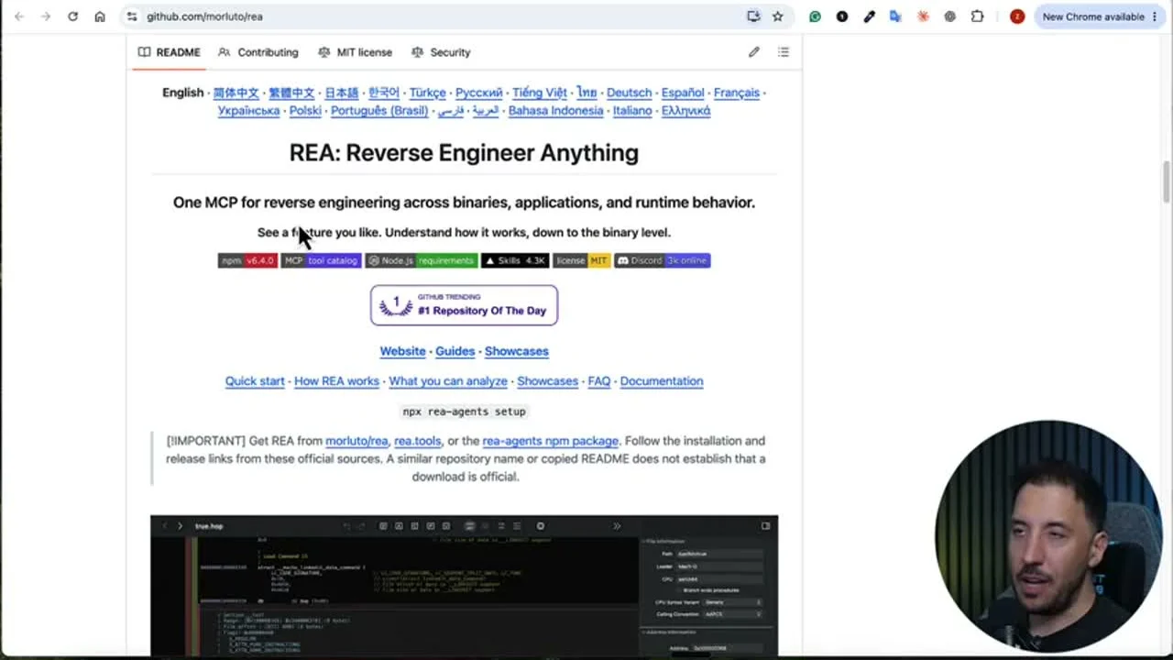Image resolution: width=1173 pixels, height=660 pixels.
Task: Open the black circle extension with badge 1
Action: tap(842, 16)
